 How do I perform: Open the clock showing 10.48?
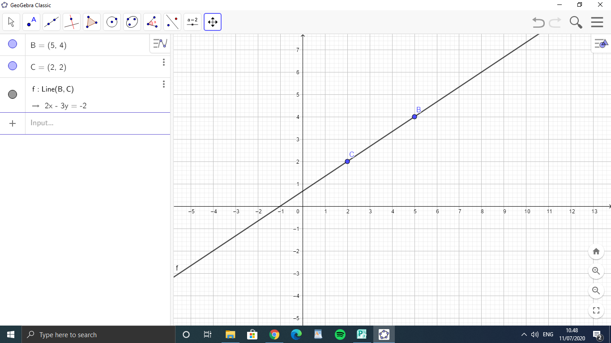tap(572, 335)
